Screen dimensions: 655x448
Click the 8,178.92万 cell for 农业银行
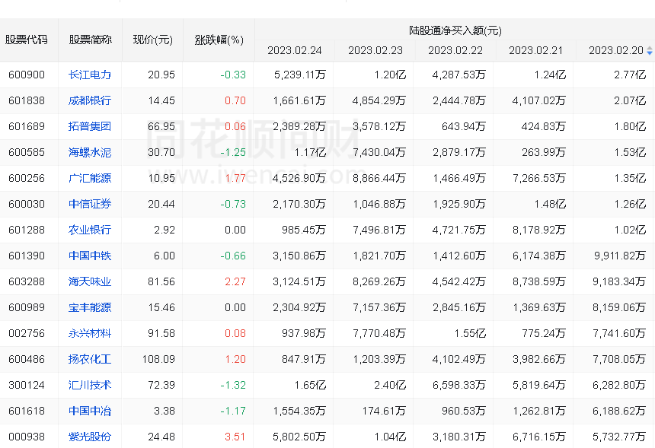coord(539,230)
